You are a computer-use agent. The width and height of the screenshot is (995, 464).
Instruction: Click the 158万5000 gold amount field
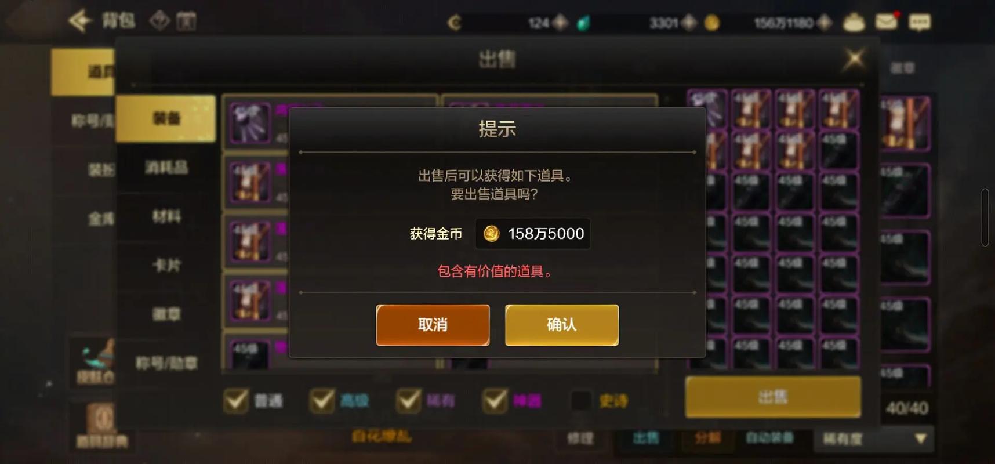click(533, 234)
